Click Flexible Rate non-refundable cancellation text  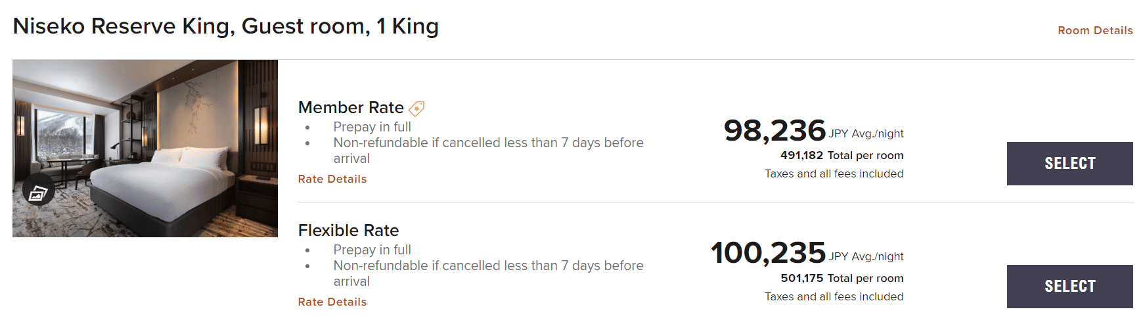[x=487, y=266]
